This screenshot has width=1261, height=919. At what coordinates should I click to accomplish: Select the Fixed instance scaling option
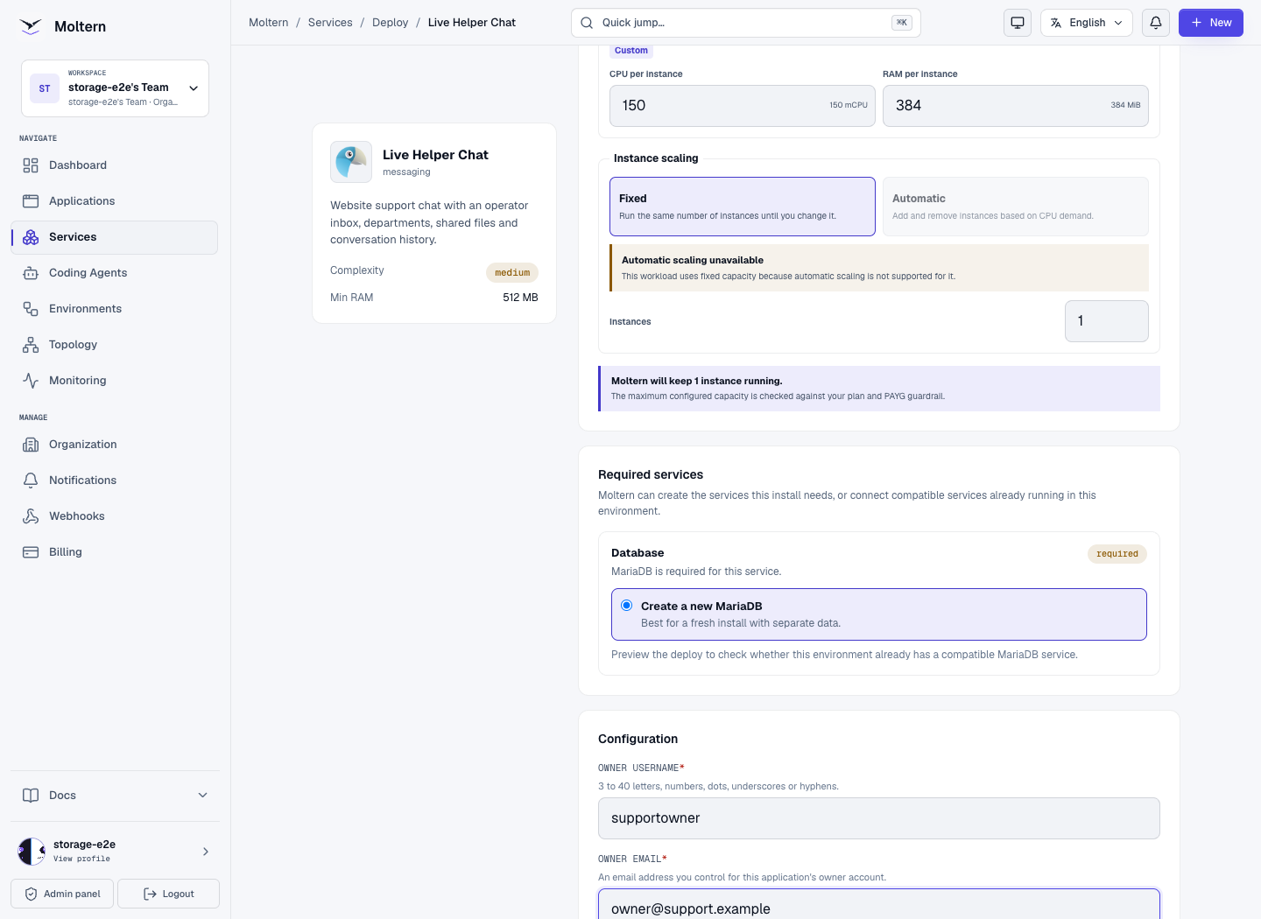click(x=743, y=207)
